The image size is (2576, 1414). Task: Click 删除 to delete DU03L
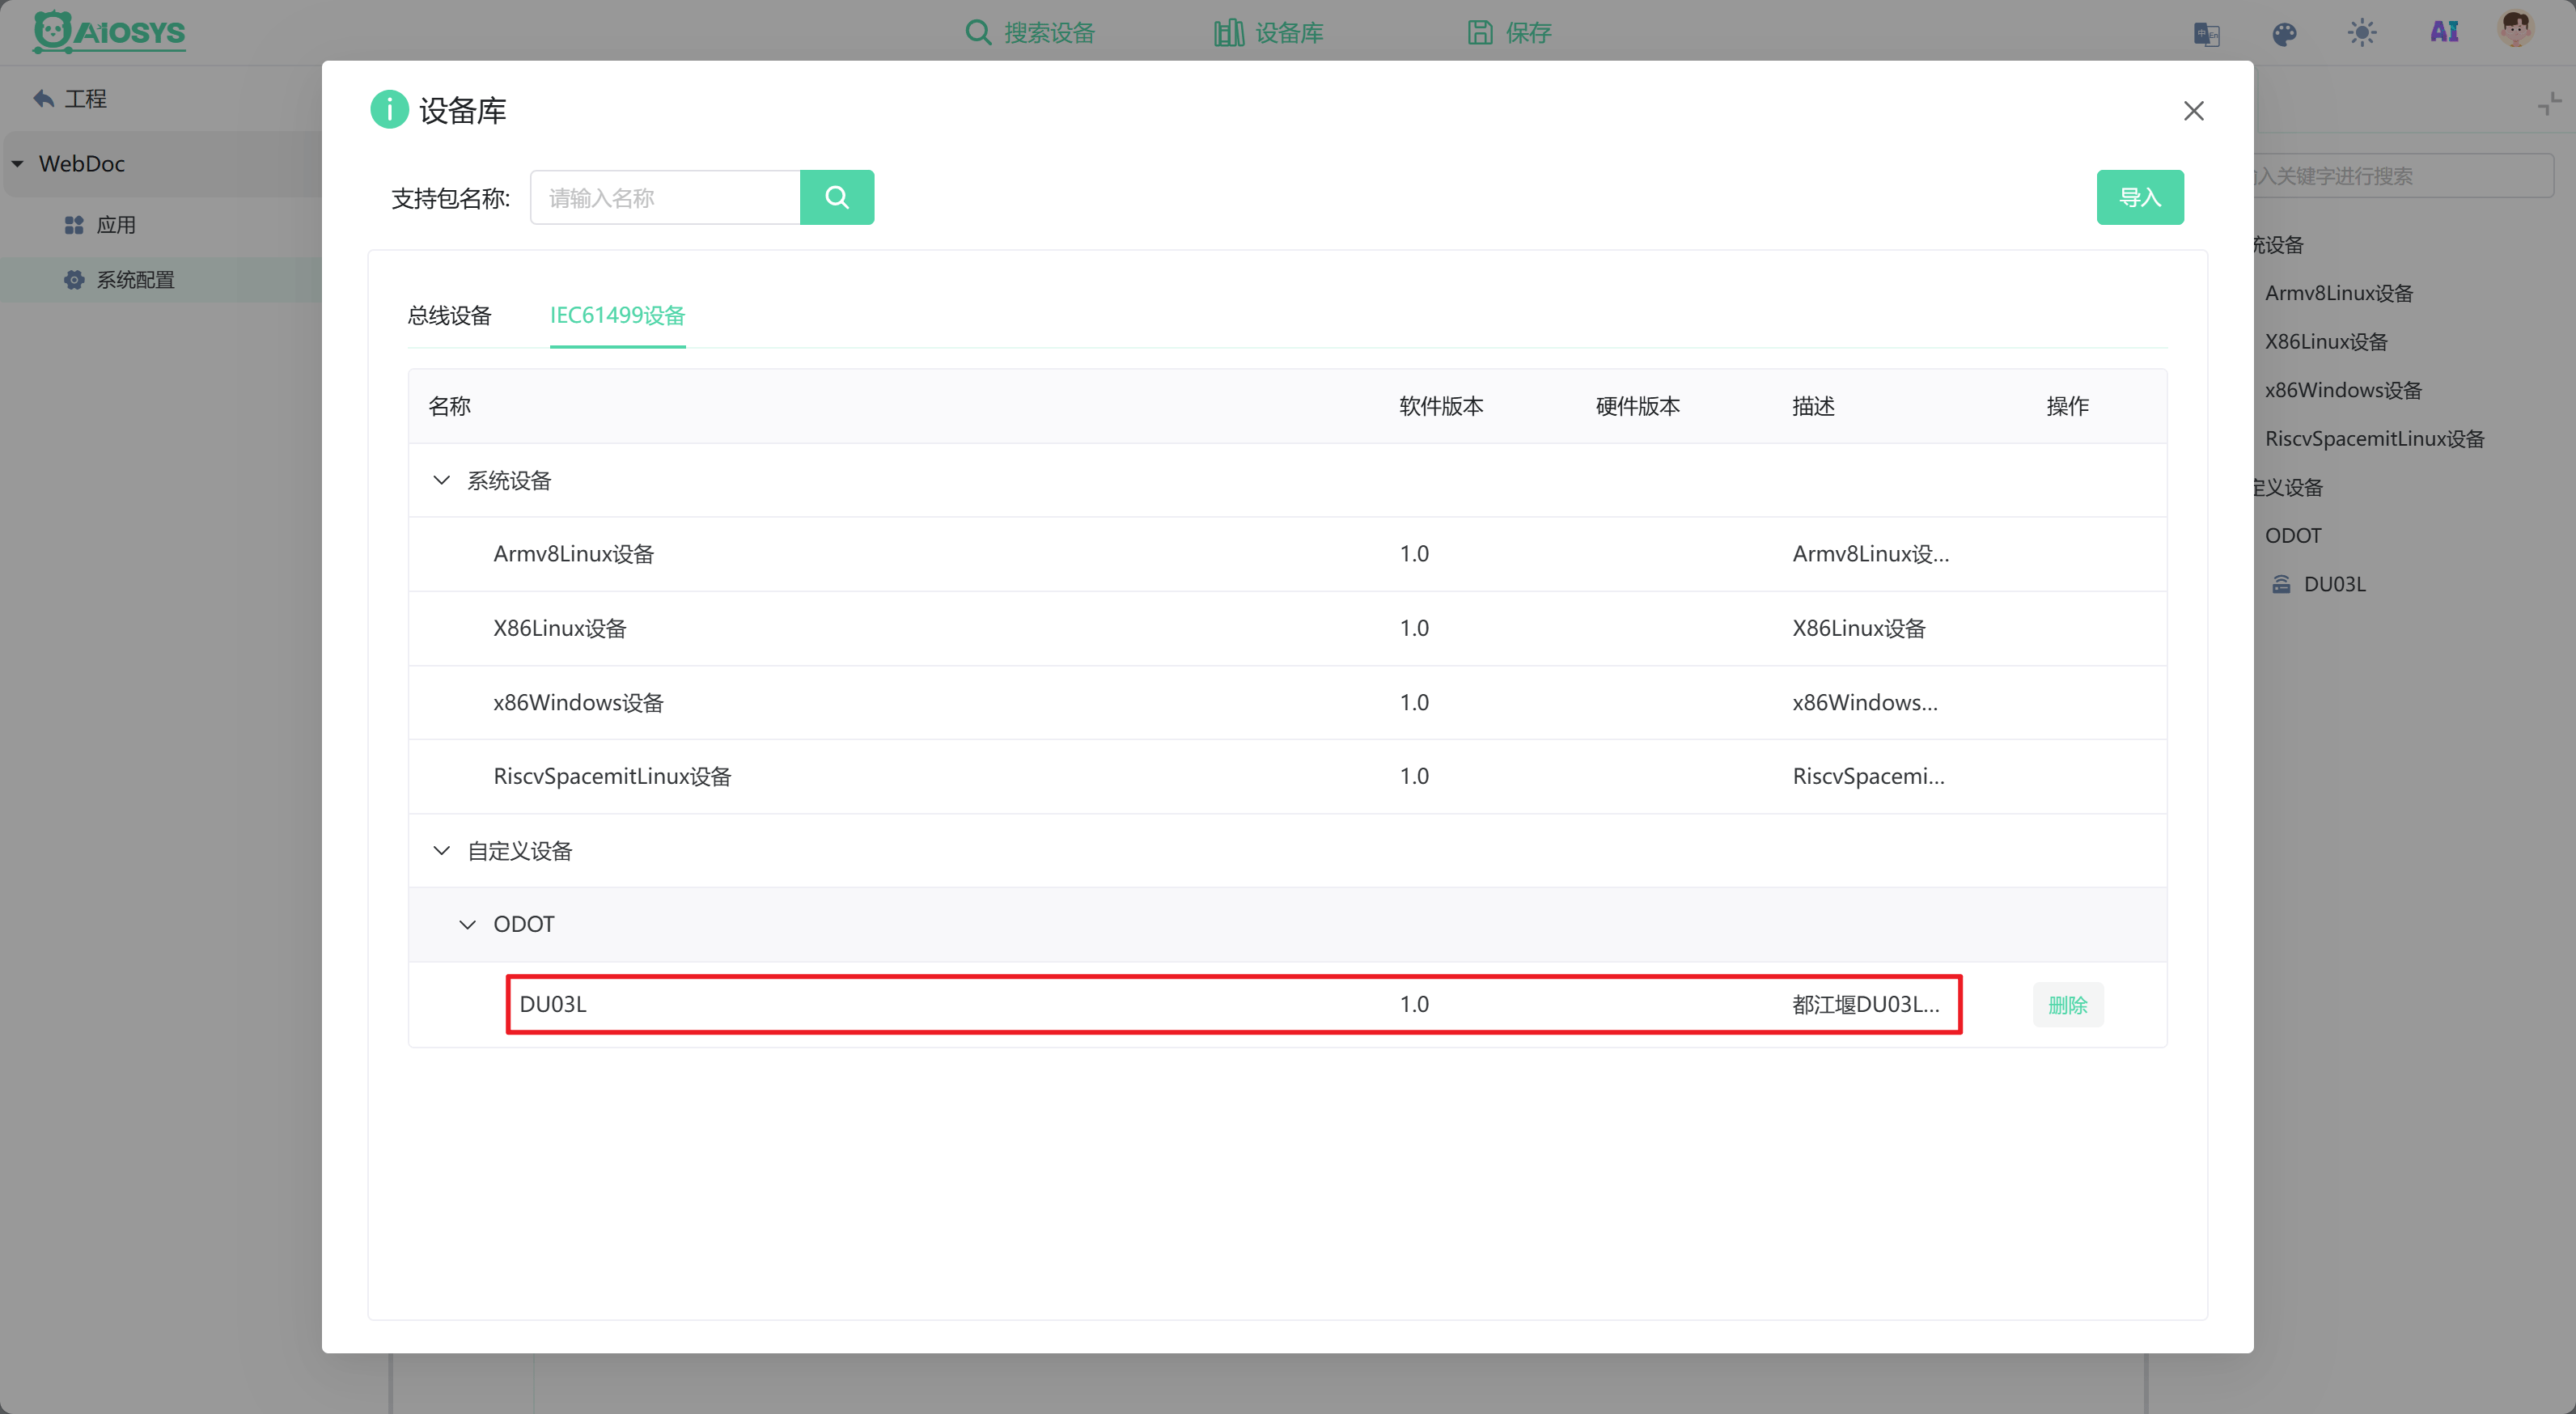point(2067,1005)
